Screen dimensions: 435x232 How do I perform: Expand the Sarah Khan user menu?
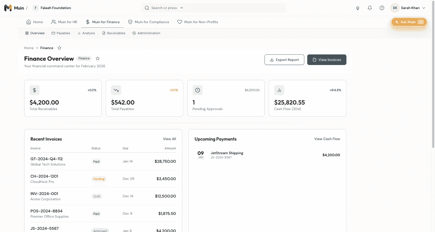[408, 8]
